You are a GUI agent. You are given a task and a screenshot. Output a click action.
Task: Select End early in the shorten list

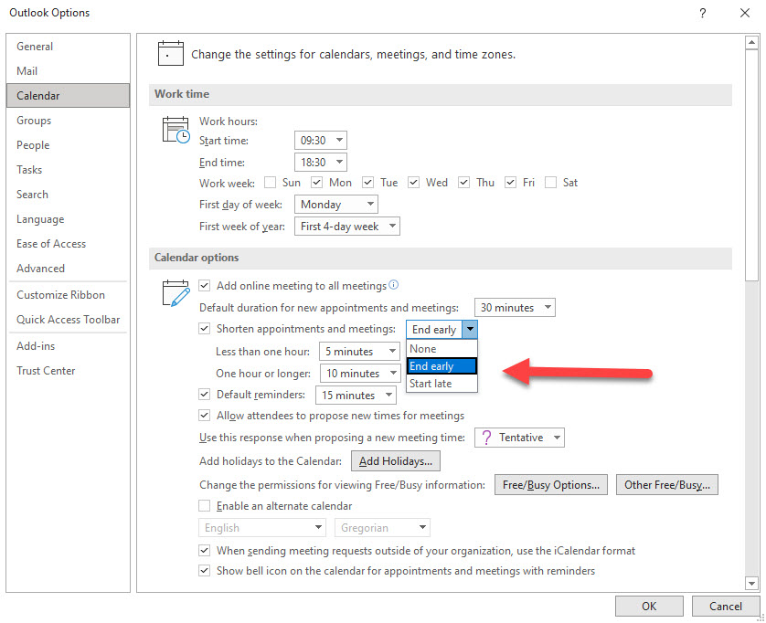click(x=442, y=366)
